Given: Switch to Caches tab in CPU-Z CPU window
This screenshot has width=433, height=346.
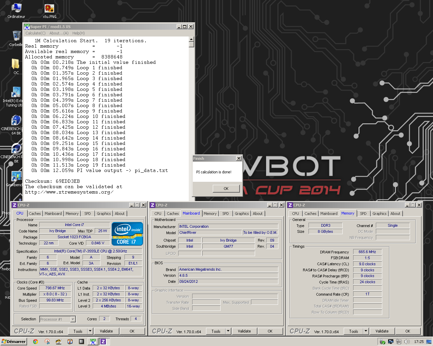Looking at the screenshot, I should (x=35, y=214).
